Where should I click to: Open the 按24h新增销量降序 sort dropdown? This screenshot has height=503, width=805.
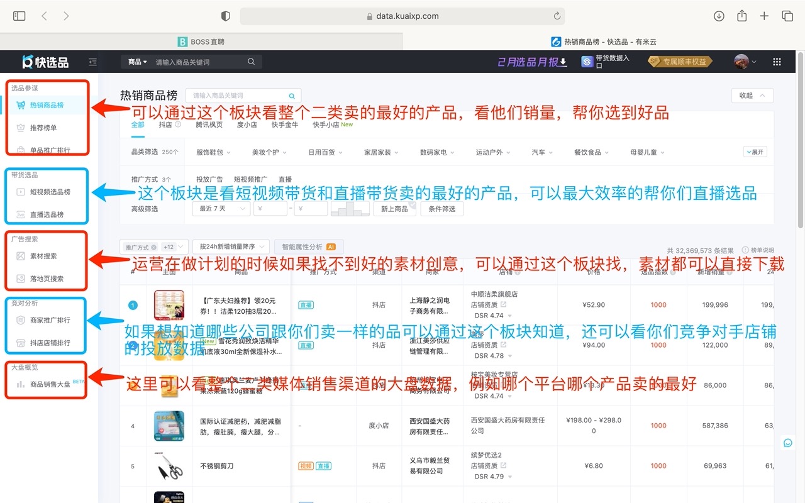pyautogui.click(x=231, y=247)
